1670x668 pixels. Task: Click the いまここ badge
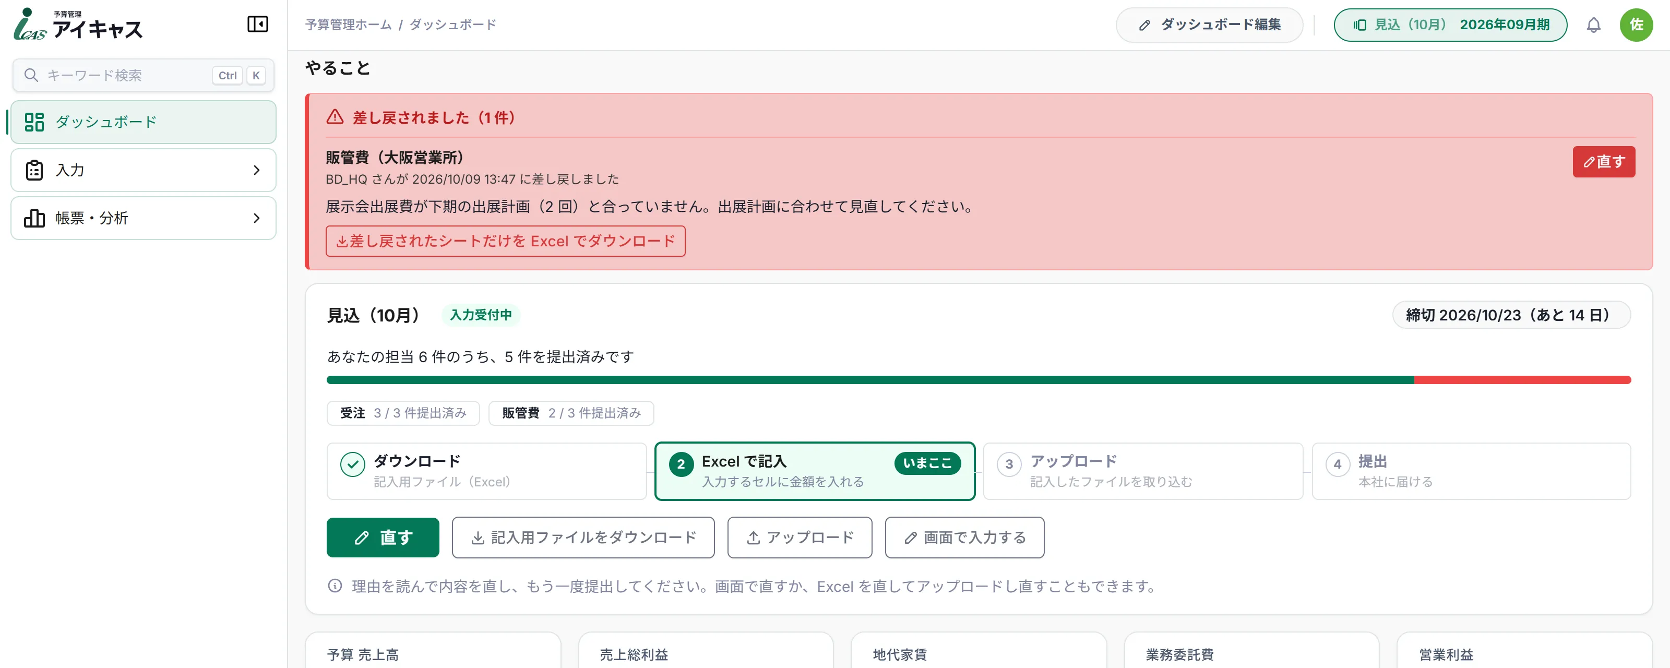pos(927,463)
